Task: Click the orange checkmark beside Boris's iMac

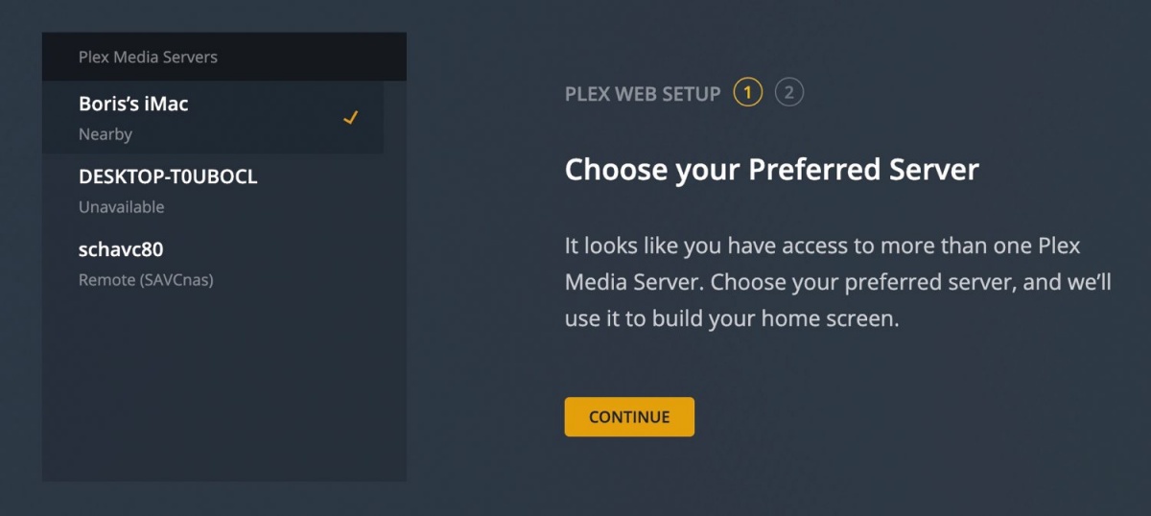Action: (x=350, y=118)
